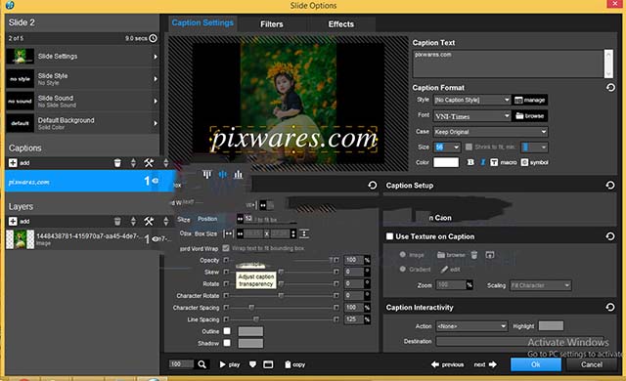Open the shrink-to-fit minimum size dropdown
Screen dimensions: 626x381
535,148
